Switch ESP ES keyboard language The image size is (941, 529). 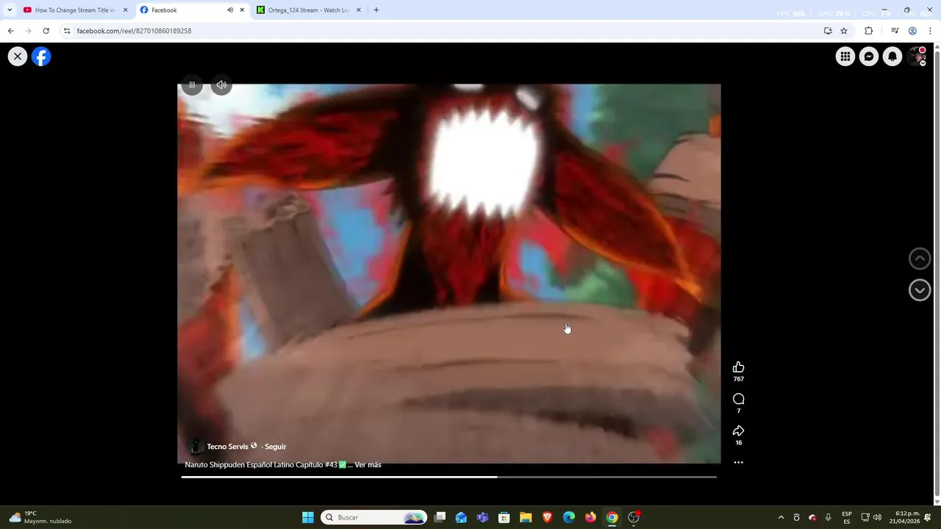(847, 517)
